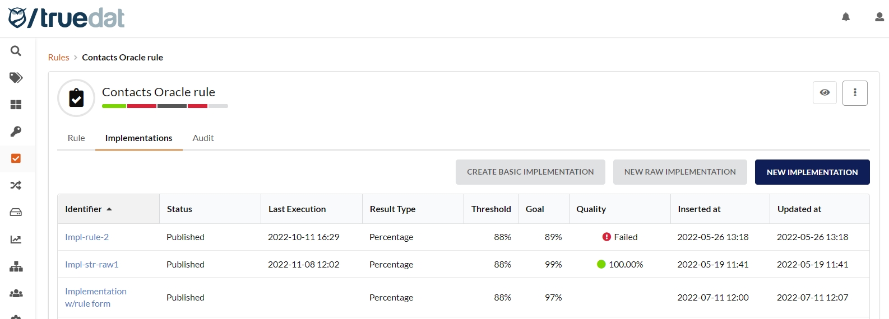This screenshot has width=889, height=319.
Task: Sort table by Last Execution column
Action: 297,209
